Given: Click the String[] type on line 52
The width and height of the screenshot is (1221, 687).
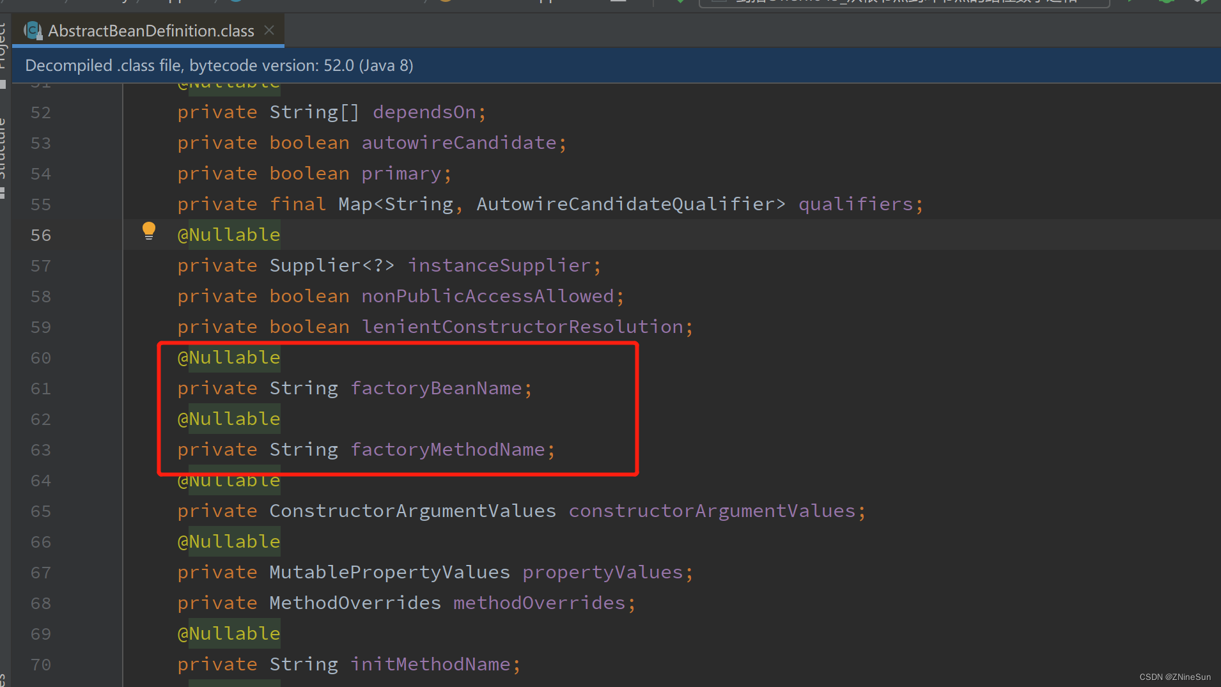Looking at the screenshot, I should pos(315,112).
